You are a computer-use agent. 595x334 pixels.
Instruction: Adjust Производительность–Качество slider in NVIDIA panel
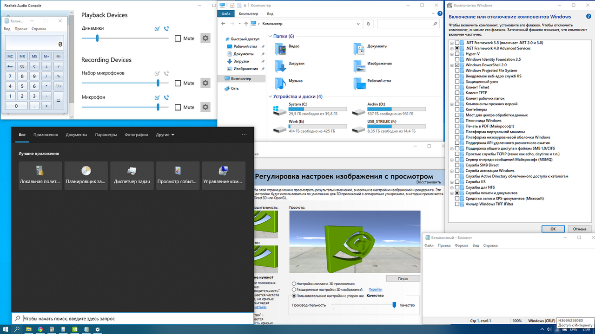(x=363, y=305)
